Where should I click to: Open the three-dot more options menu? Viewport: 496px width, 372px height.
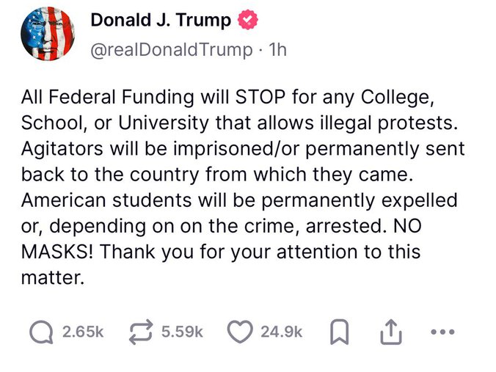pos(443,332)
